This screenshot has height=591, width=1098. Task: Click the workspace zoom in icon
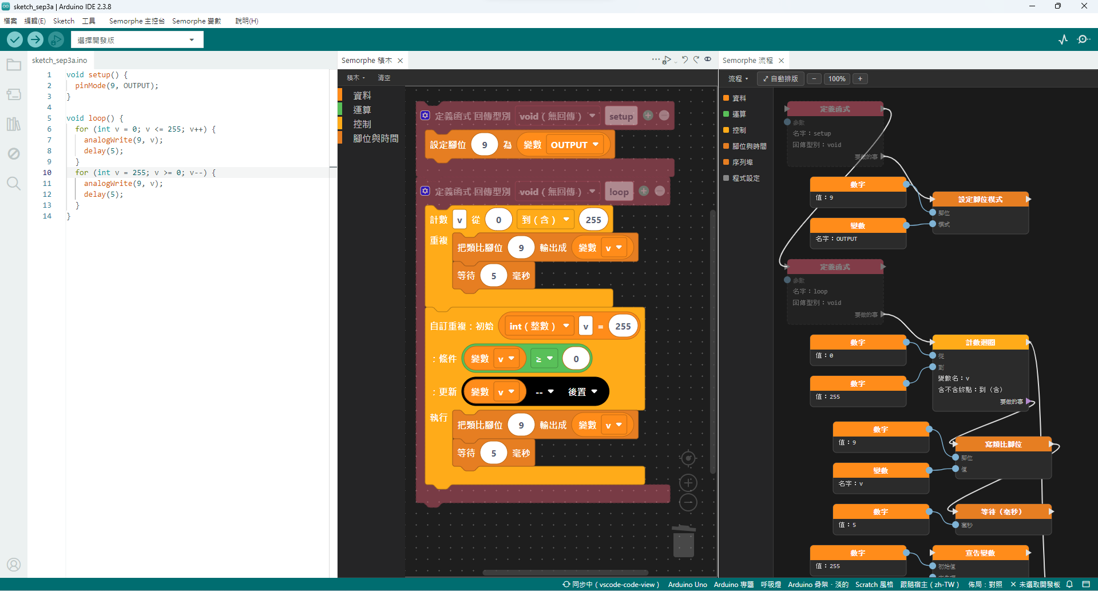[688, 483]
